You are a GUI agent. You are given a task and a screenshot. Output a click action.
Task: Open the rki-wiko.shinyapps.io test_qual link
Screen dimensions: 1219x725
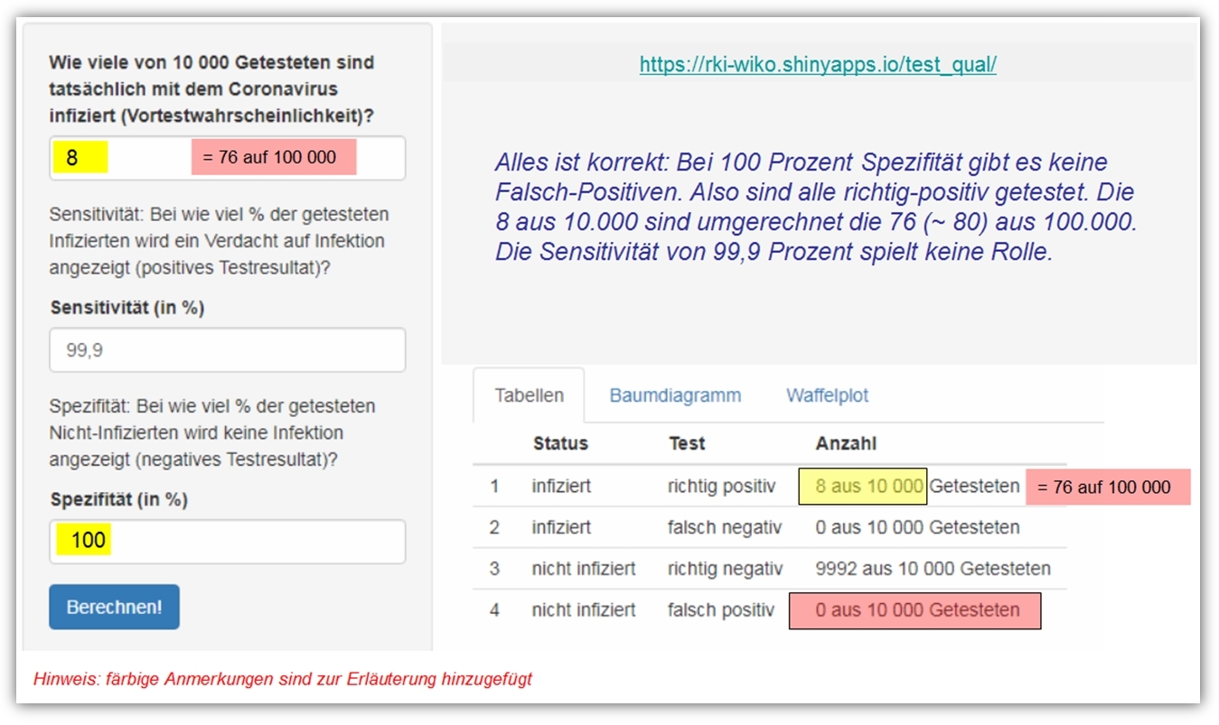[818, 65]
